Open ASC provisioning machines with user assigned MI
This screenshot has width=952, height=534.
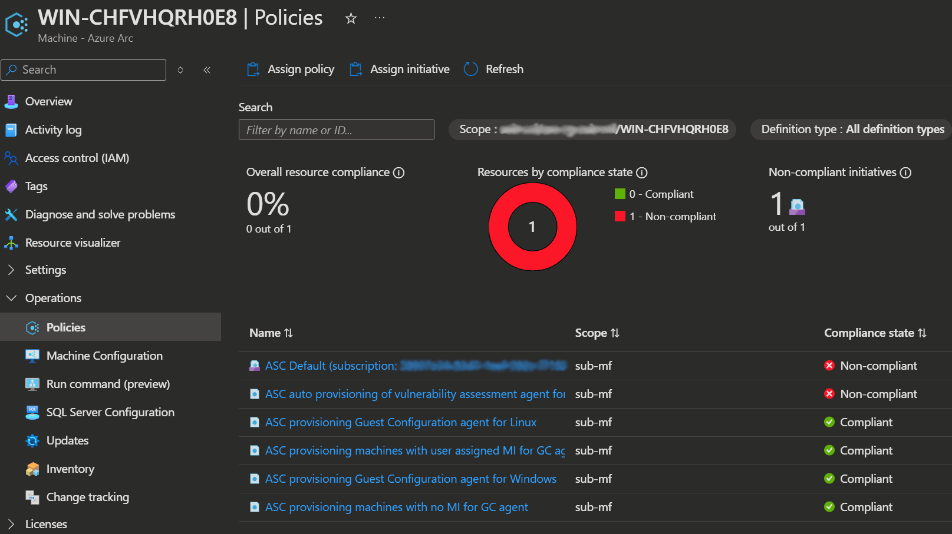click(x=415, y=450)
